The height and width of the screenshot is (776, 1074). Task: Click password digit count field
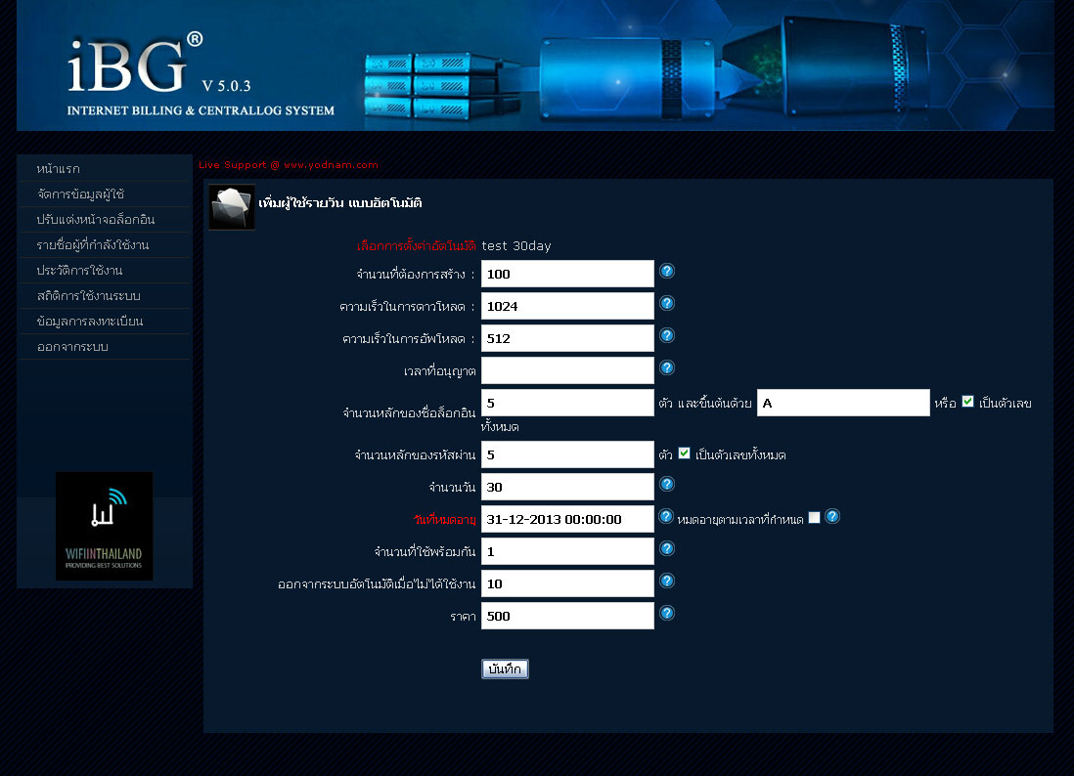(568, 454)
